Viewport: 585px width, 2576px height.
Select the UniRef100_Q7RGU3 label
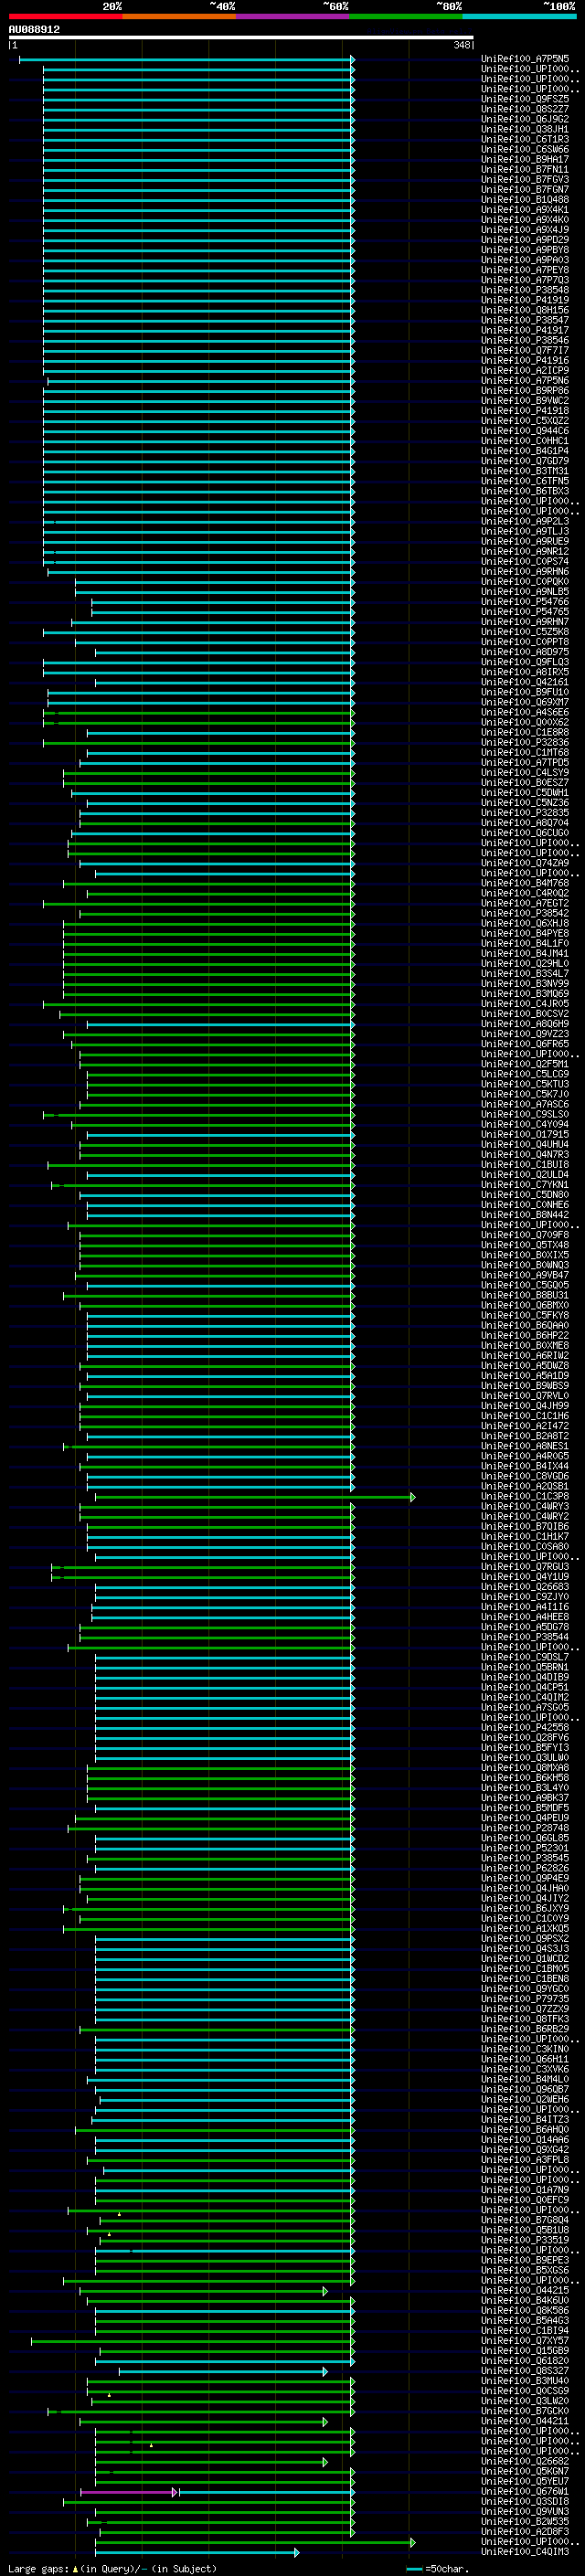coord(525,1566)
